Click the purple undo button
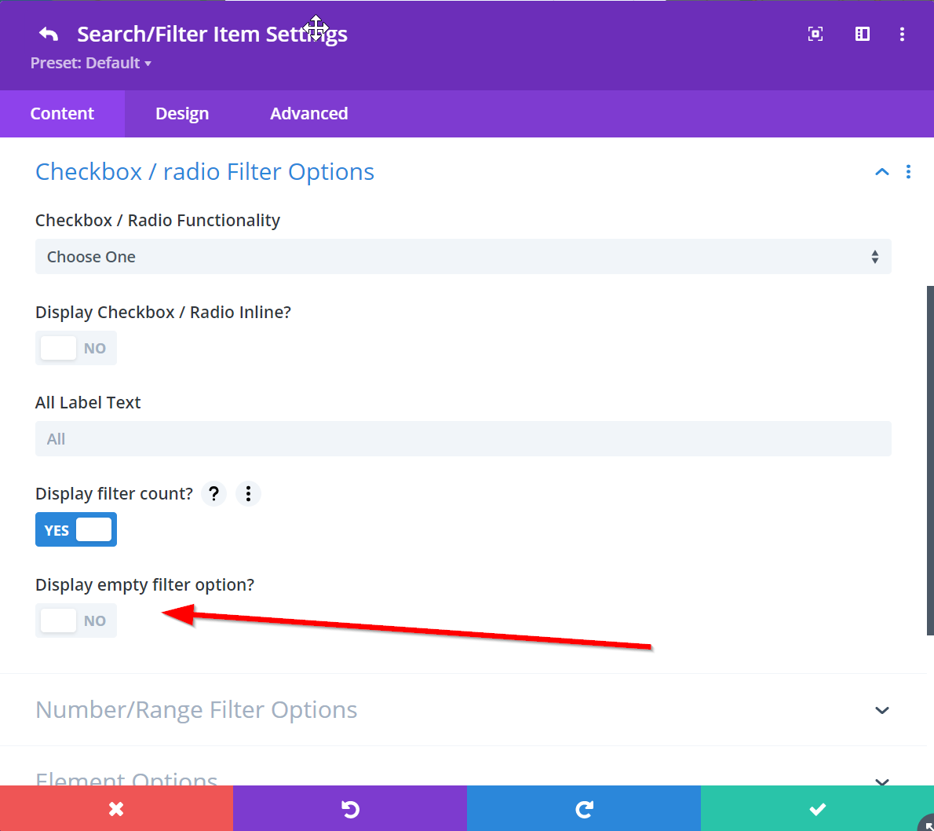 click(350, 809)
